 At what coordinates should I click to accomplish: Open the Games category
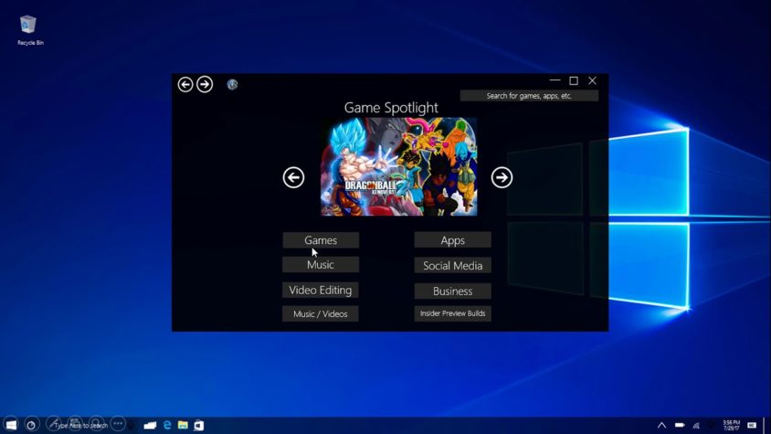point(321,240)
